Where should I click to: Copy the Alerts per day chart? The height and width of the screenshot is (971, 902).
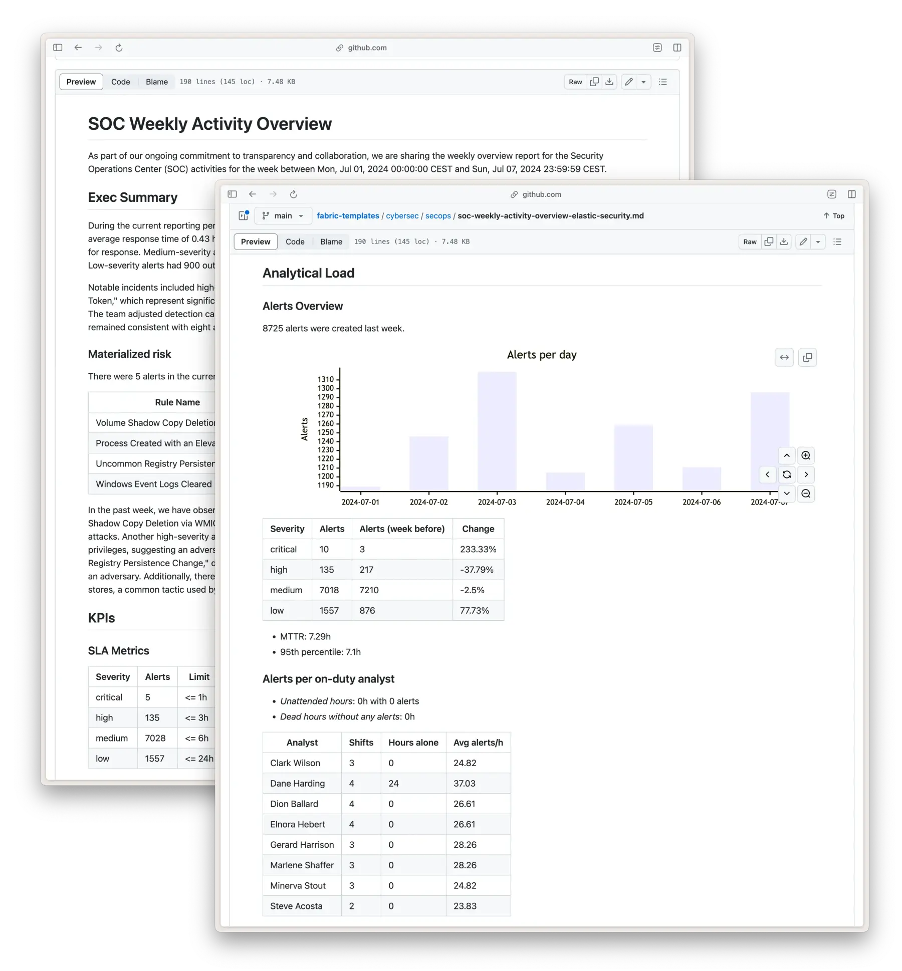(x=807, y=357)
